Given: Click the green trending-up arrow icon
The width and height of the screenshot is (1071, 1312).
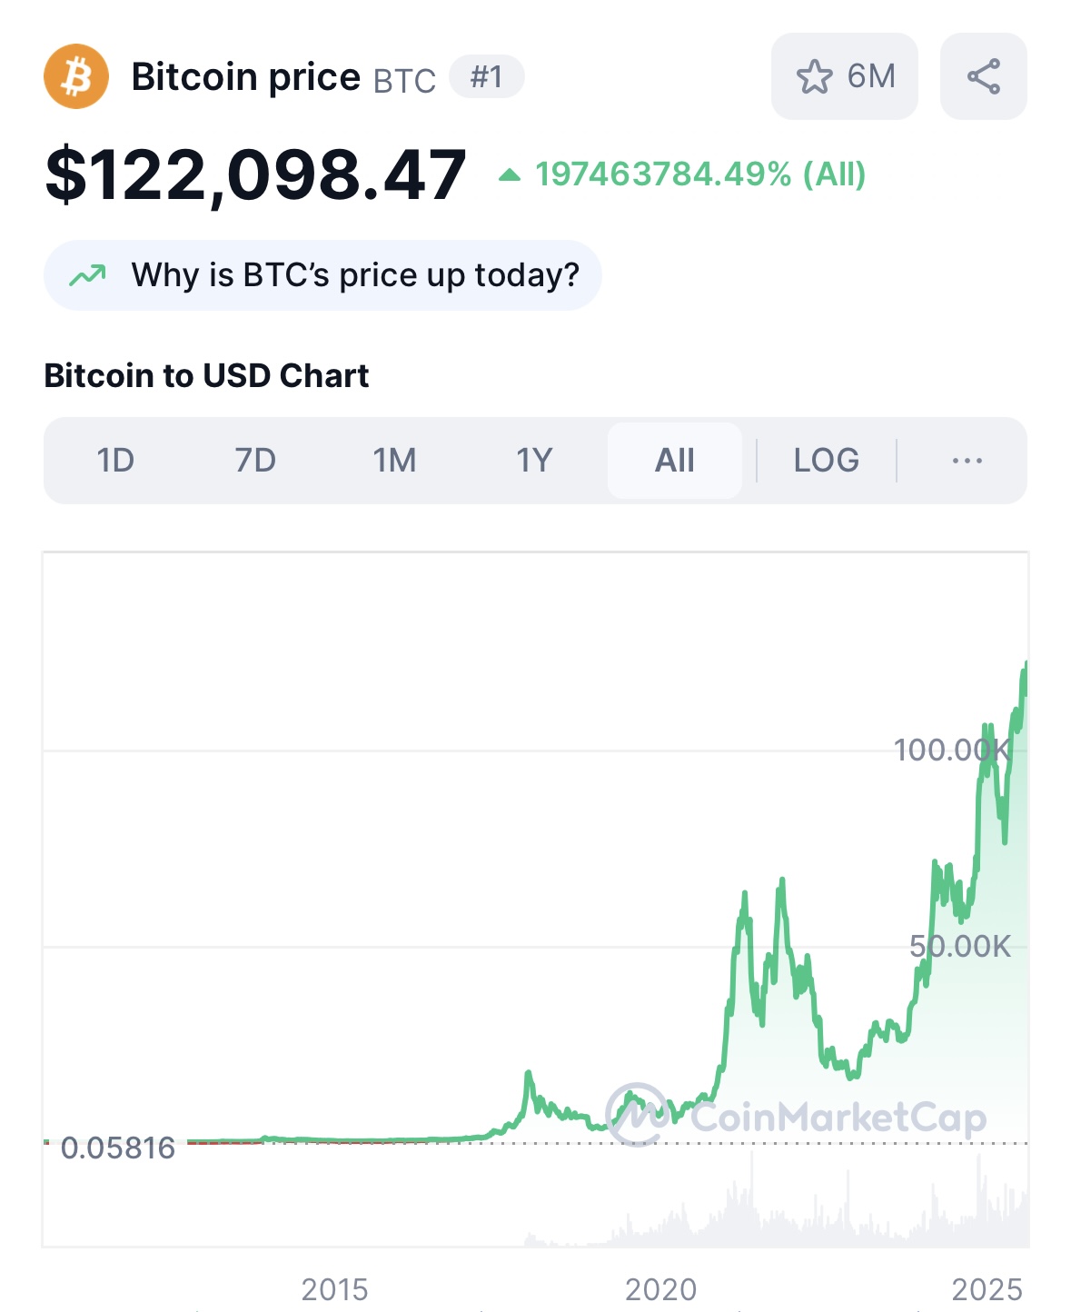Looking at the screenshot, I should pyautogui.click(x=88, y=275).
